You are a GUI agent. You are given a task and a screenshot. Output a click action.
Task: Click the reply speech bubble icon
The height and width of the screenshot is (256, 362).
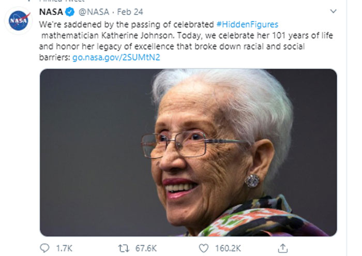tap(45, 247)
